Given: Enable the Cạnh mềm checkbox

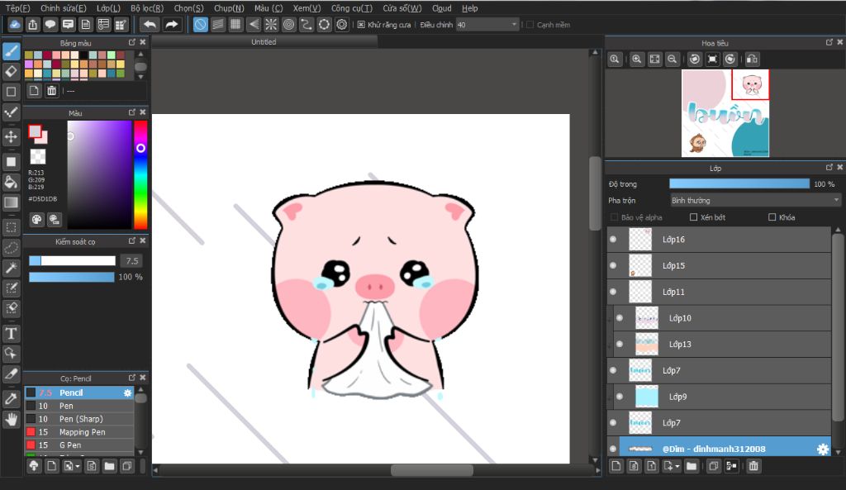Looking at the screenshot, I should click(530, 25).
